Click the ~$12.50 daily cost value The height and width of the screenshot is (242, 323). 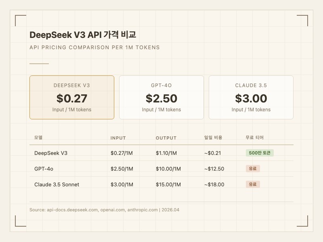pos(214,169)
